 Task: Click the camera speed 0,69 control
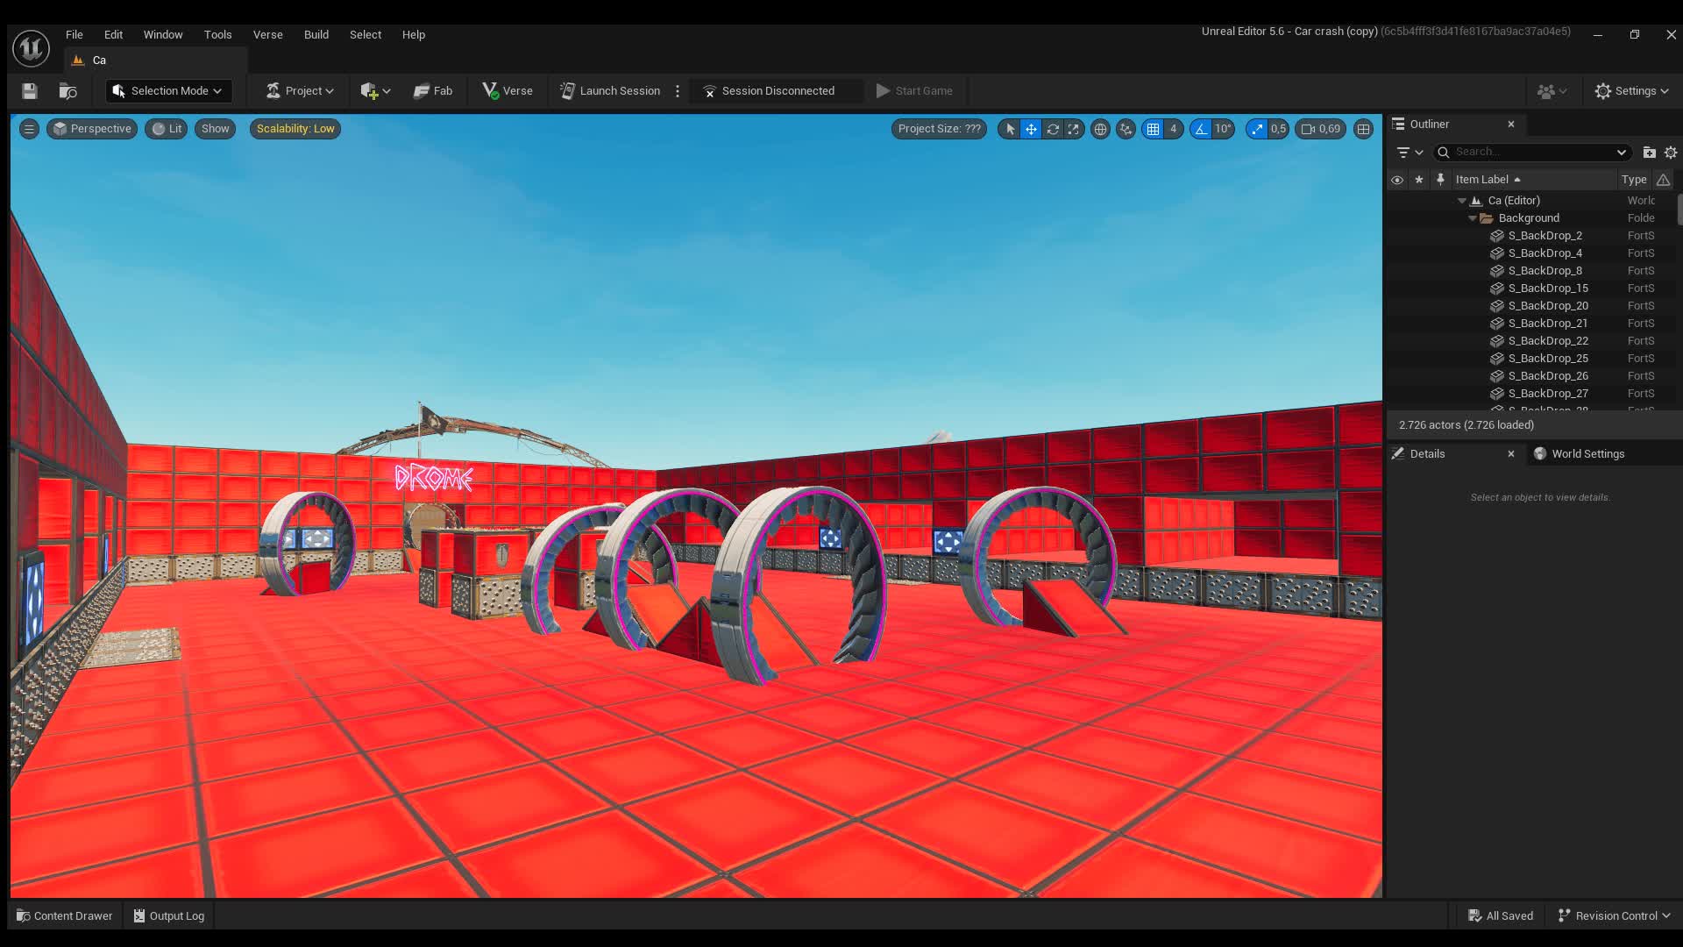[x=1321, y=129]
